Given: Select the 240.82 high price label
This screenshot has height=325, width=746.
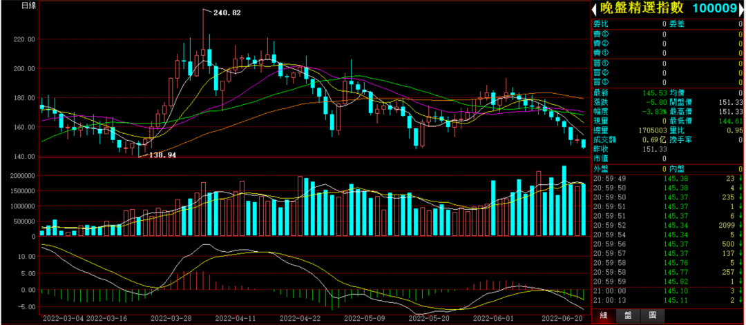Looking at the screenshot, I should [x=227, y=13].
